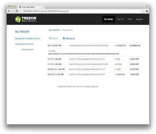Reload the page with refresh icon
Screen dimensions: 156x134
(17, 11)
